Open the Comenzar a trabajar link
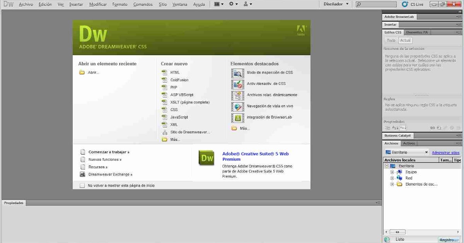 [109, 152]
